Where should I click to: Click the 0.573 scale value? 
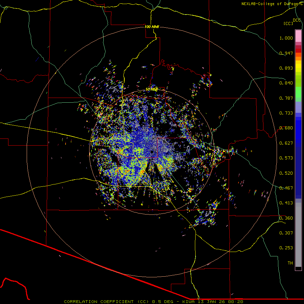(x=286, y=158)
